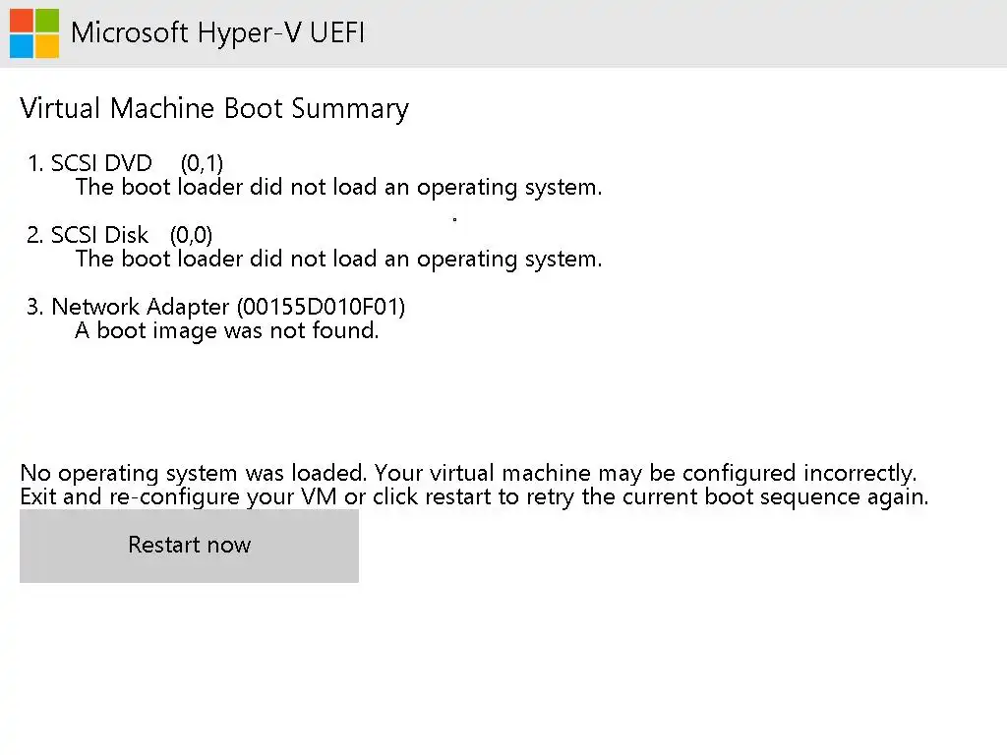The height and width of the screenshot is (755, 1007).
Task: Select the SCSI Disk boot entry
Action: [99, 235]
